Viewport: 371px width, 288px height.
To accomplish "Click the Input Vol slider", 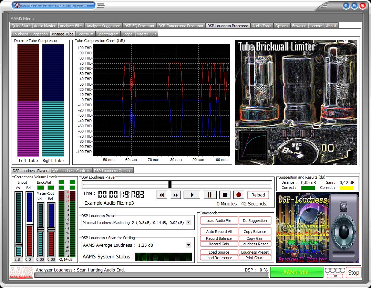I will [x=19, y=224].
